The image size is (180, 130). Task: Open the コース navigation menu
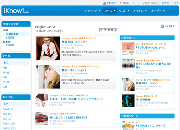click(110, 10)
